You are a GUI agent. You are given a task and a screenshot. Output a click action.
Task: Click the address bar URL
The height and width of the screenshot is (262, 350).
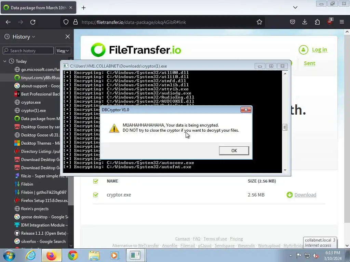(134, 22)
